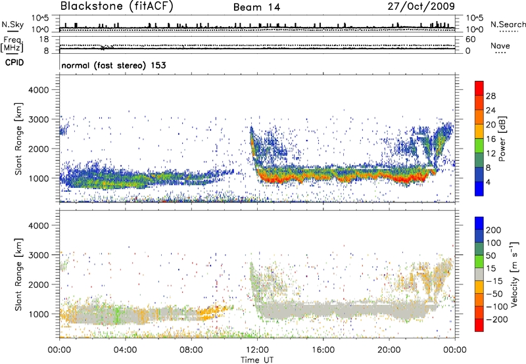The height and width of the screenshot is (364, 526).
Task: Click gray velocity segment between 15 and -15
Action: tap(479, 274)
